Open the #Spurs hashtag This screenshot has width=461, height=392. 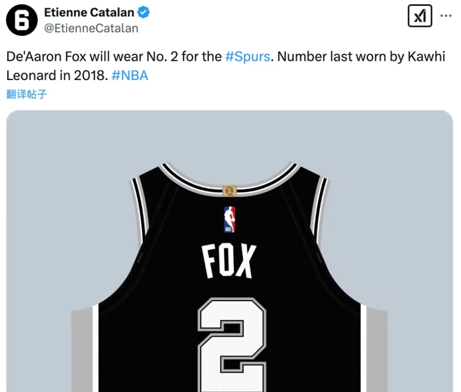point(247,57)
